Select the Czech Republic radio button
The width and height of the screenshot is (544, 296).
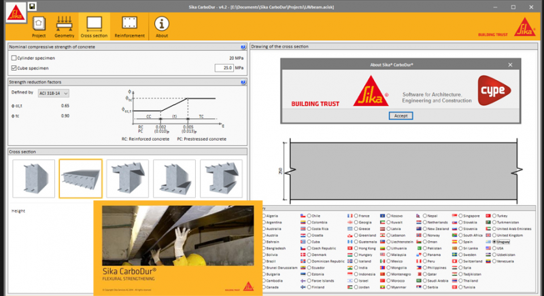[309, 248]
